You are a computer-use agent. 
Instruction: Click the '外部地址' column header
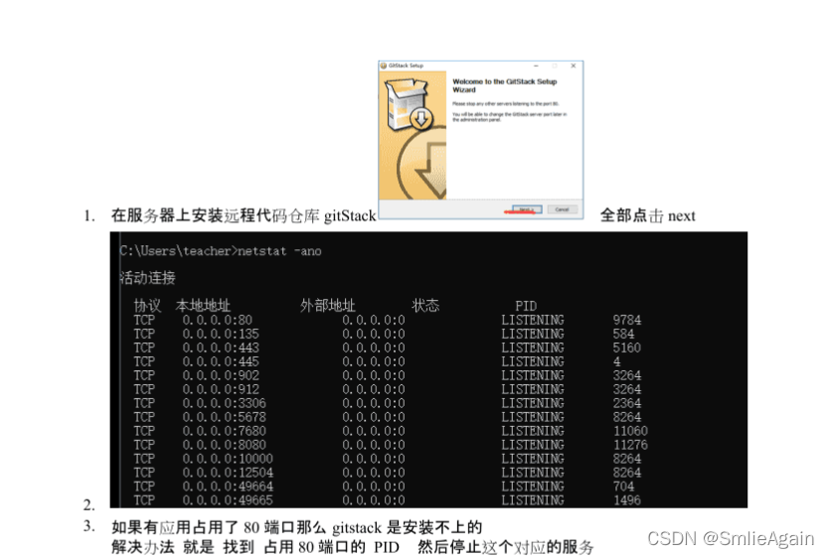point(327,306)
